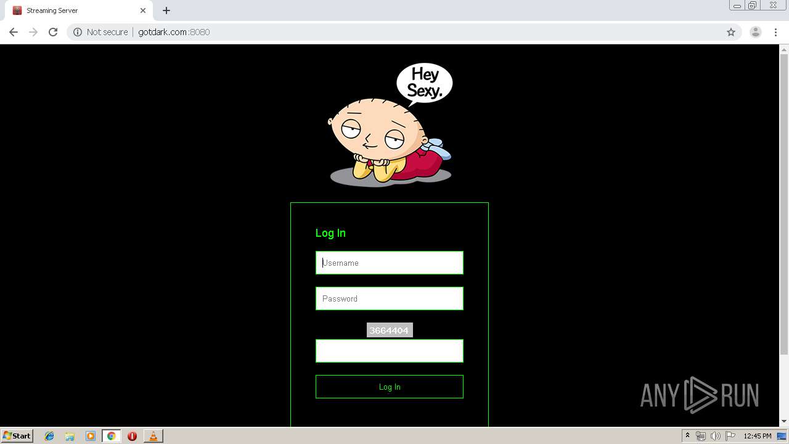The width and height of the screenshot is (789, 444).
Task: Open the Chrome profile avatar
Action: click(x=756, y=32)
